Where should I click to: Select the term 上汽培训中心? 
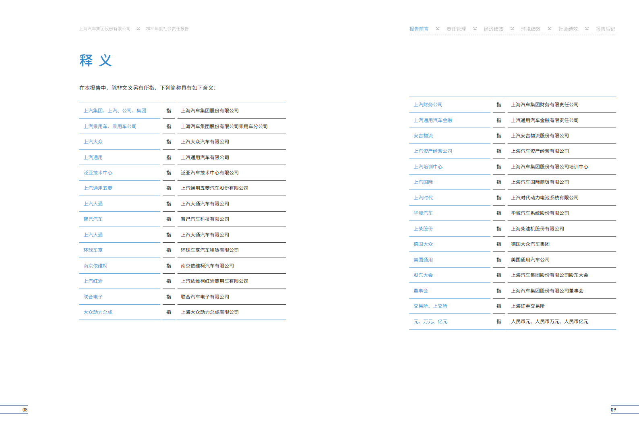pyautogui.click(x=428, y=167)
